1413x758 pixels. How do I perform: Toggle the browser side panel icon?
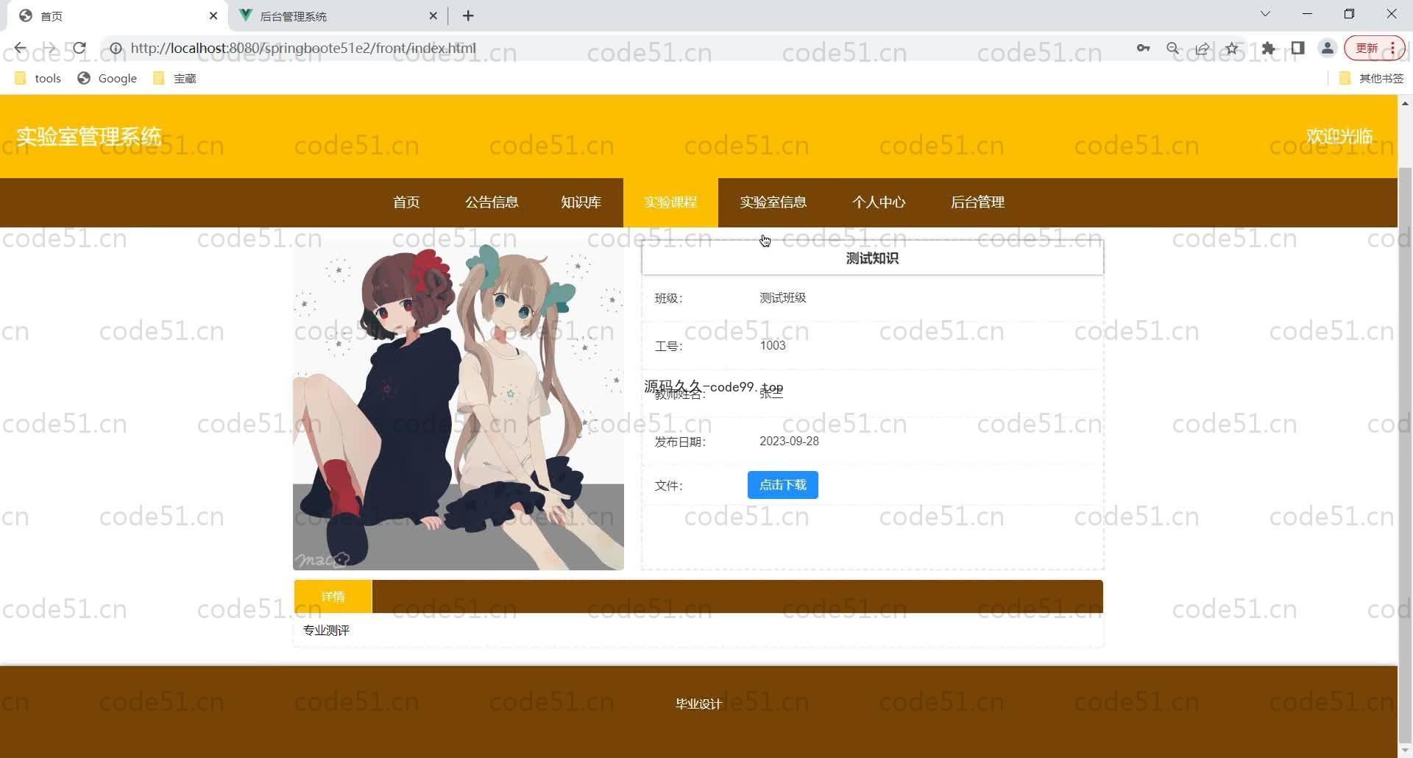1297,49
